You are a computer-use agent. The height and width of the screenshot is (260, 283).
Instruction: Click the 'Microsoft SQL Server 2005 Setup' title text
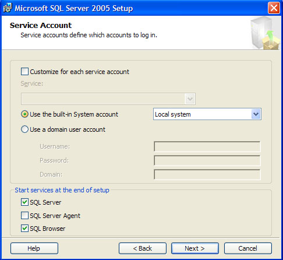(74, 8)
